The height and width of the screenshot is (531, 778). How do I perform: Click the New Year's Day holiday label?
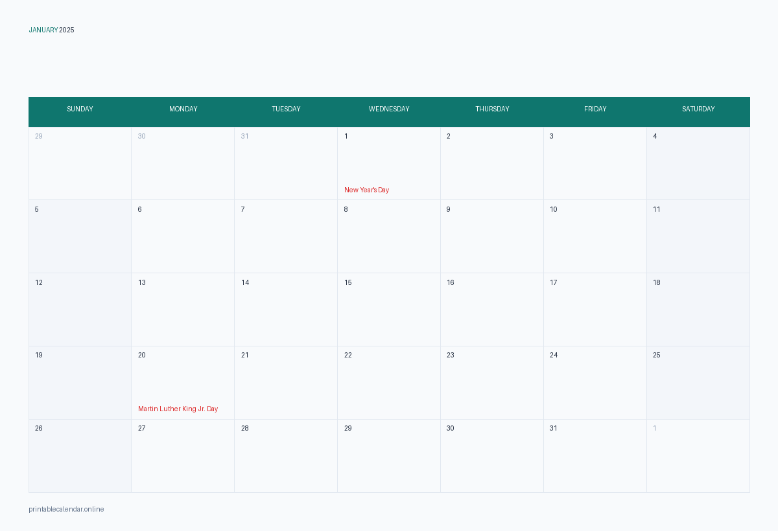pos(366,190)
